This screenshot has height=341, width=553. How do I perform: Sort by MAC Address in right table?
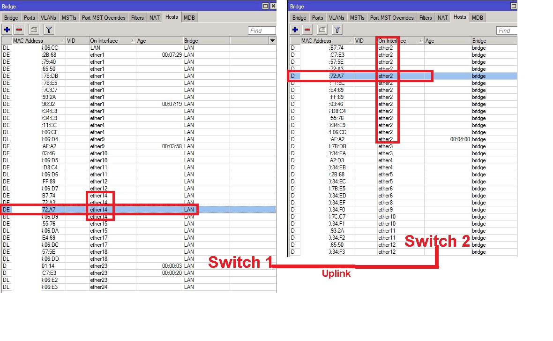tap(327, 41)
